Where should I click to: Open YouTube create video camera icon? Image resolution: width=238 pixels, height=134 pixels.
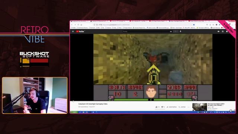tap(218, 31)
